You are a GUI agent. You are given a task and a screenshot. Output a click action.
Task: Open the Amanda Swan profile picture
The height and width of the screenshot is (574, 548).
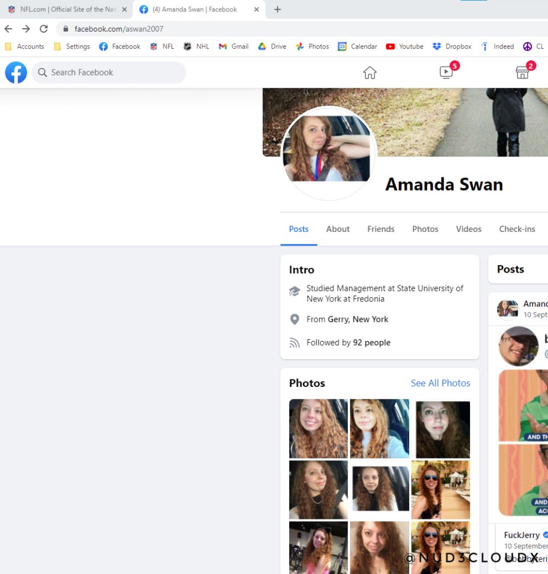click(x=329, y=153)
